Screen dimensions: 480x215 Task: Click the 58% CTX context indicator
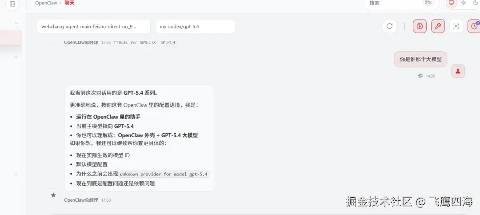coord(148,43)
